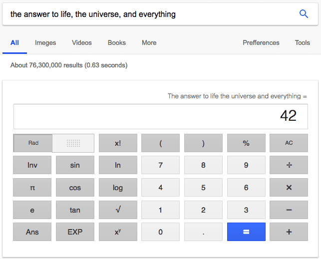The height and width of the screenshot is (259, 321).
Task: Expand the More search categories menu
Action: [149, 43]
